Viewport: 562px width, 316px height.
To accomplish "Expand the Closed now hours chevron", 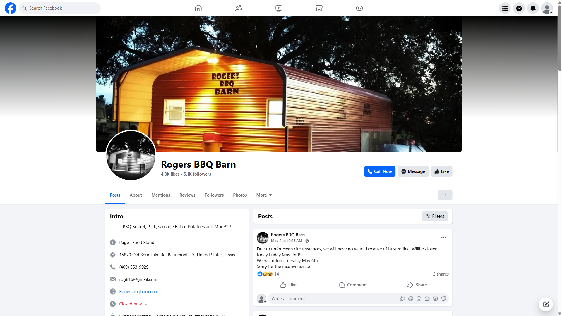I will (x=146, y=304).
